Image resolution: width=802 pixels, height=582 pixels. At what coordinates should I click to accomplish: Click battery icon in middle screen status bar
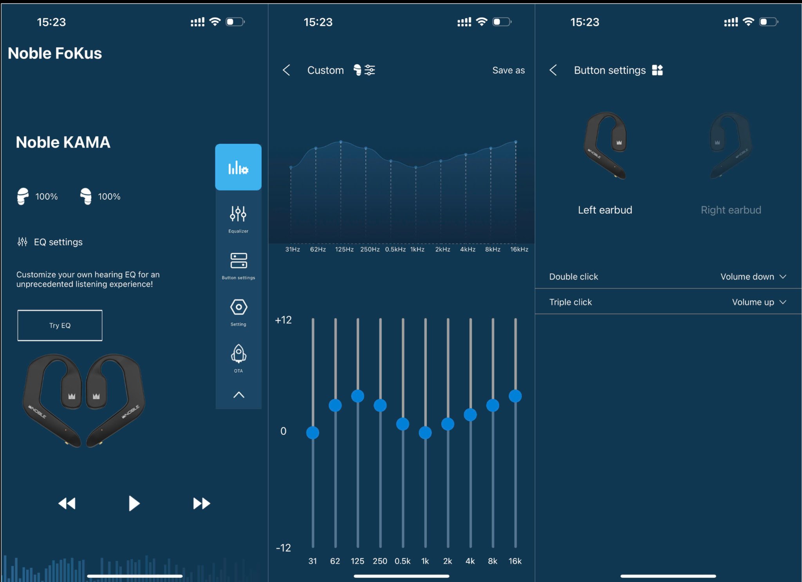pos(502,22)
